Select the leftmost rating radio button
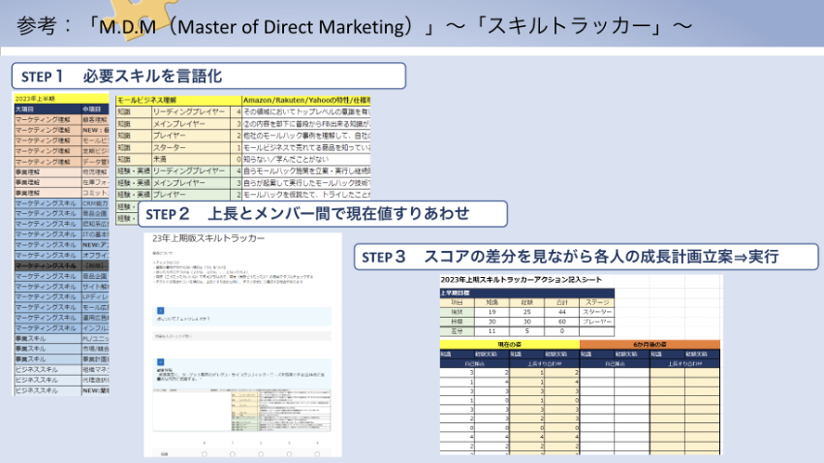824x463 pixels. point(203,453)
